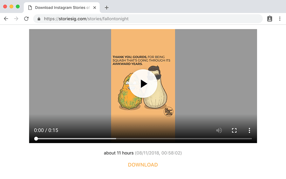This screenshot has height=179, width=286.
Task: Close the Download Instagram Stories tab
Action: pyautogui.click(x=95, y=8)
